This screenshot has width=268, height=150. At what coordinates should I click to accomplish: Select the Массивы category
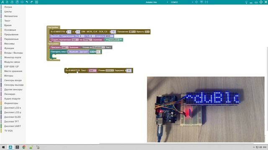(x=9, y=44)
